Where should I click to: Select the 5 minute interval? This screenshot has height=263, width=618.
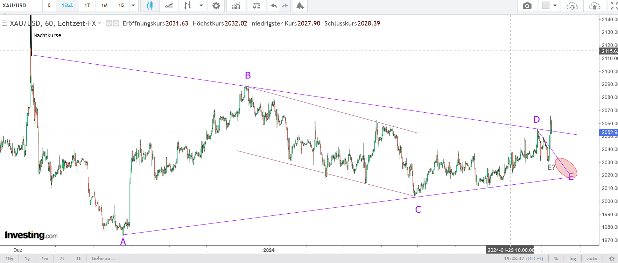point(49,6)
